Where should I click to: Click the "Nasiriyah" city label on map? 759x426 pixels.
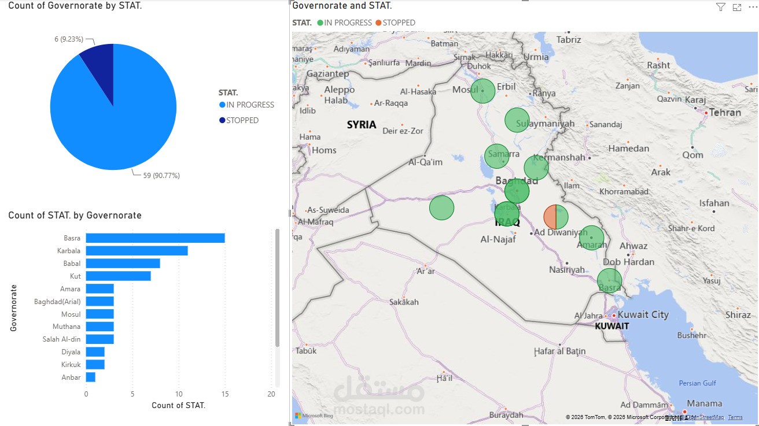(567, 270)
